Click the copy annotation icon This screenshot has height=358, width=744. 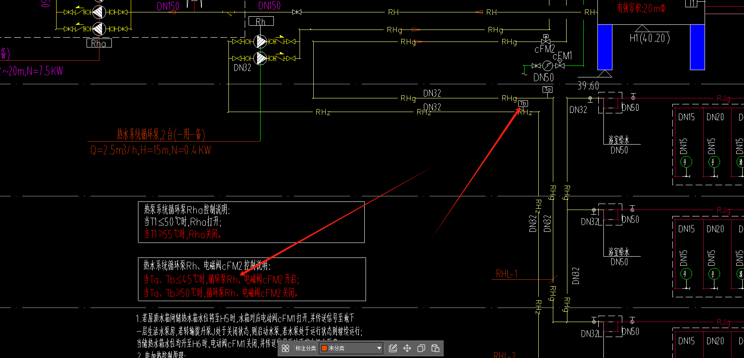pyautogui.click(x=421, y=348)
